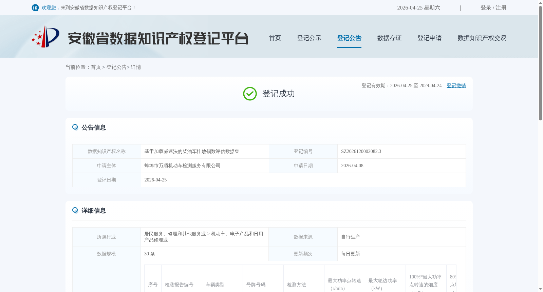Viewport: 543px width, 292px height.
Task: Click the name 基于加载减速法的柴油车排放指数评估数据集
Action: coord(192,152)
